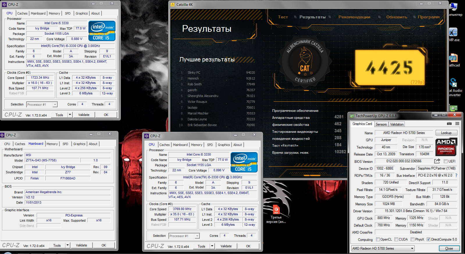Open Processor #1 selection in CPU-Z at 3769.80 MHz
Viewport: 465px width, 254px height.
(x=184, y=236)
